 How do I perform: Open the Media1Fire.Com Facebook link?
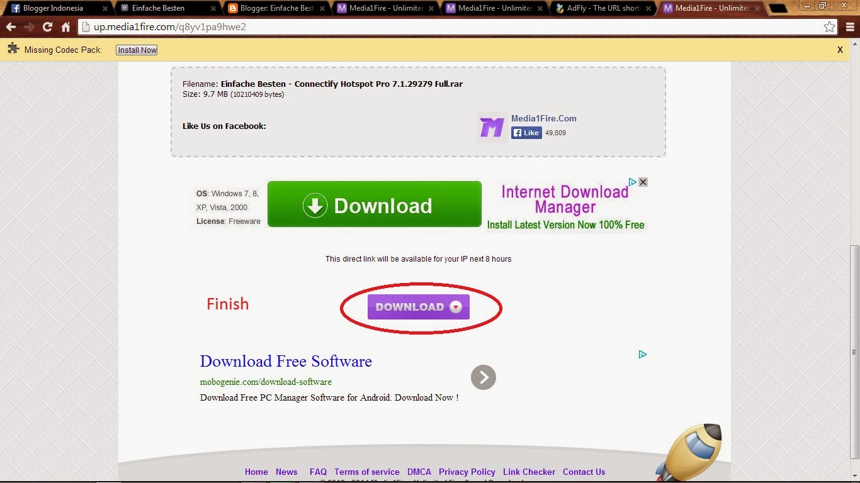coord(543,118)
